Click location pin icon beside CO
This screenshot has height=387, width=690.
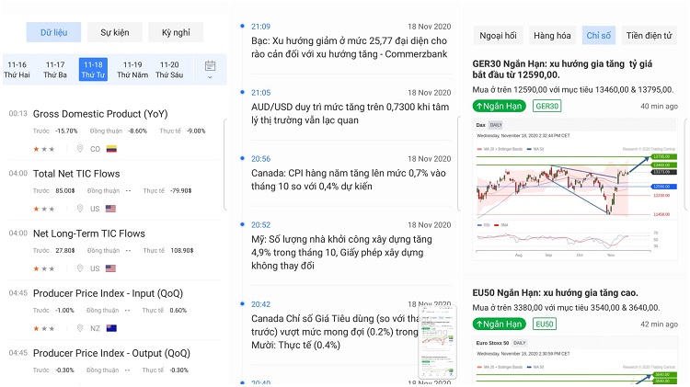click(x=81, y=148)
